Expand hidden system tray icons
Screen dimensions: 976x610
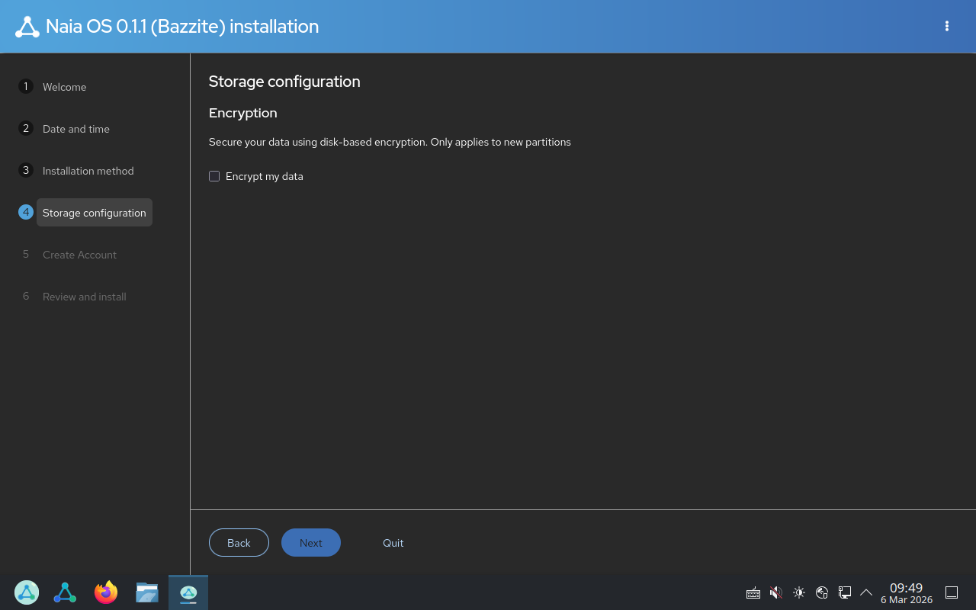click(x=866, y=592)
